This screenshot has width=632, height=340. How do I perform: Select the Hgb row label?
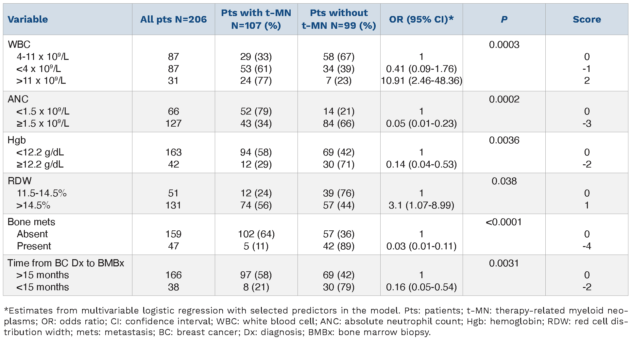point(17,140)
